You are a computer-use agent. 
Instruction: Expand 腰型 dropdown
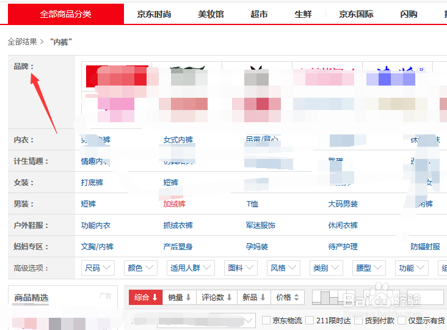pyautogui.click(x=369, y=268)
